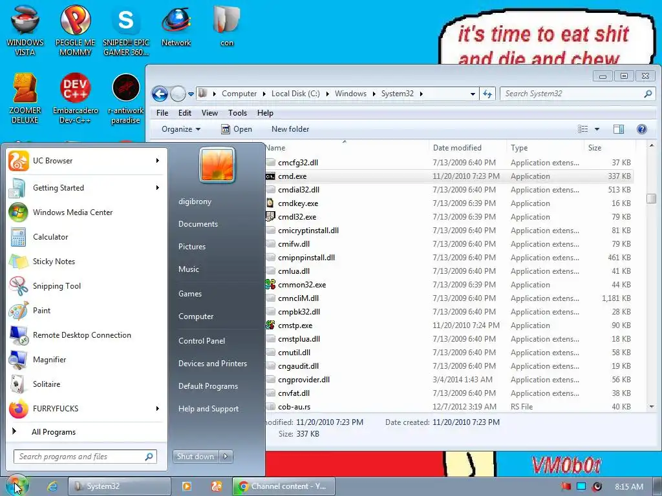Screen dimensions: 662x496
Task: Open the recent pages dropdown next to Forward
Action: 191,94
